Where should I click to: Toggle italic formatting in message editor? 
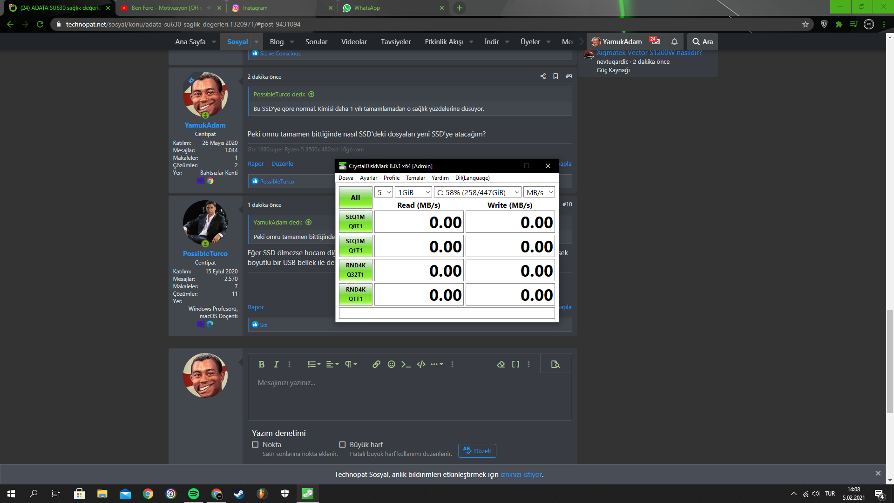click(x=276, y=364)
